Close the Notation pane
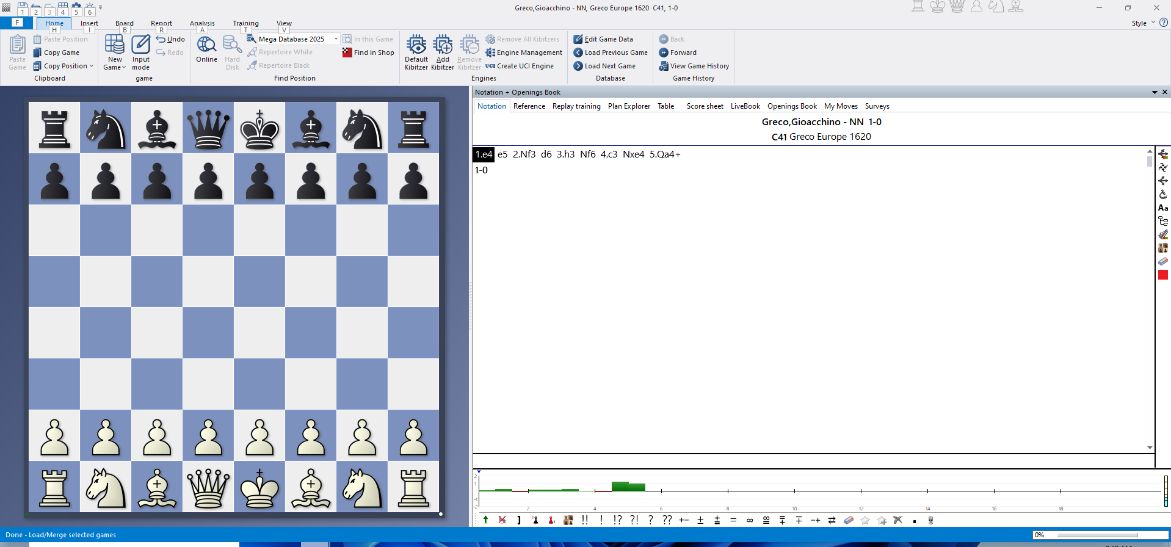The image size is (1171, 547). [1164, 92]
